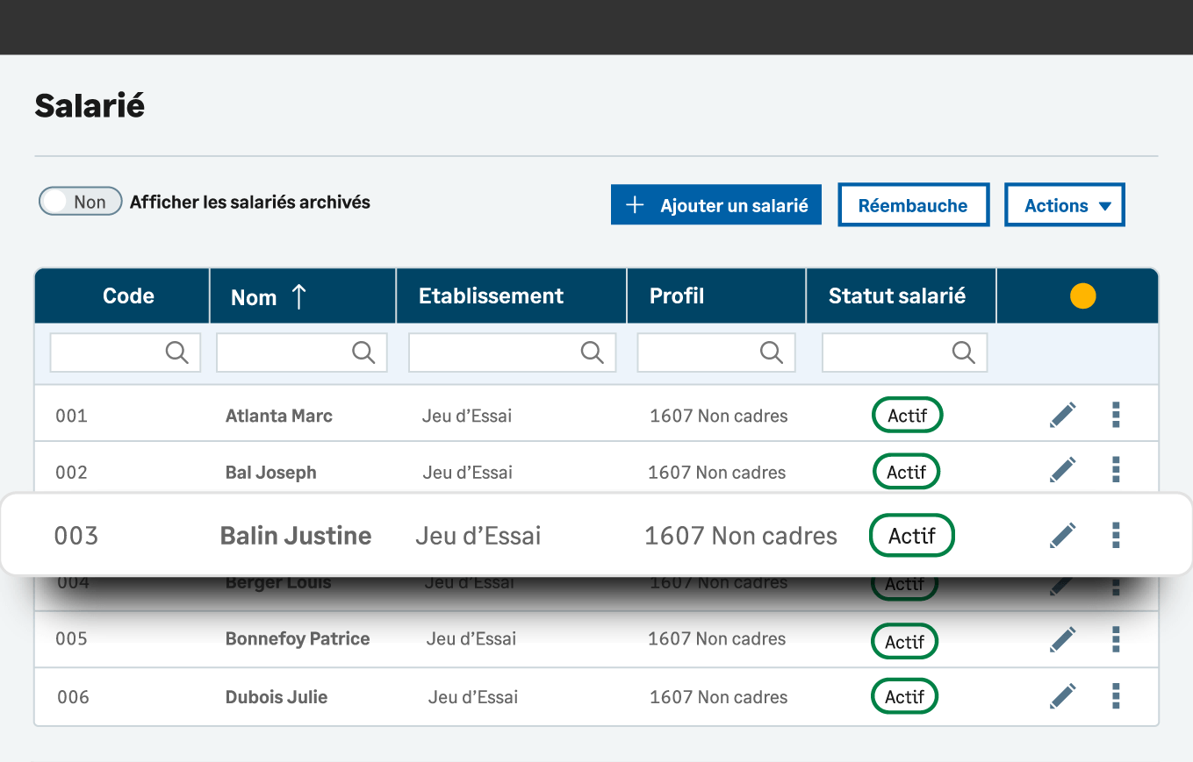Click the magnifier in Profil filter
This screenshot has width=1193, height=762.
pos(772,353)
